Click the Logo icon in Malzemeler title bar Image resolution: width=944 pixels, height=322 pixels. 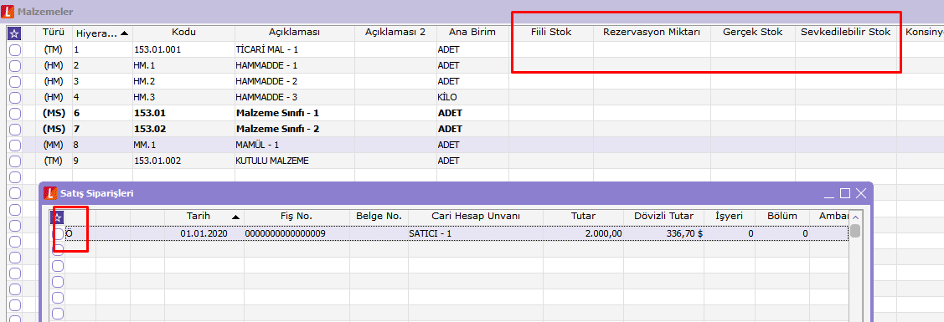[8, 12]
